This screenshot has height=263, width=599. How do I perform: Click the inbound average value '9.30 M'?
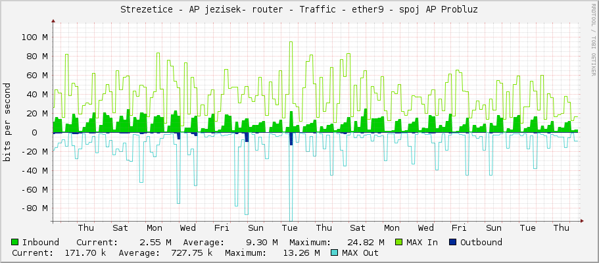pos(262,243)
